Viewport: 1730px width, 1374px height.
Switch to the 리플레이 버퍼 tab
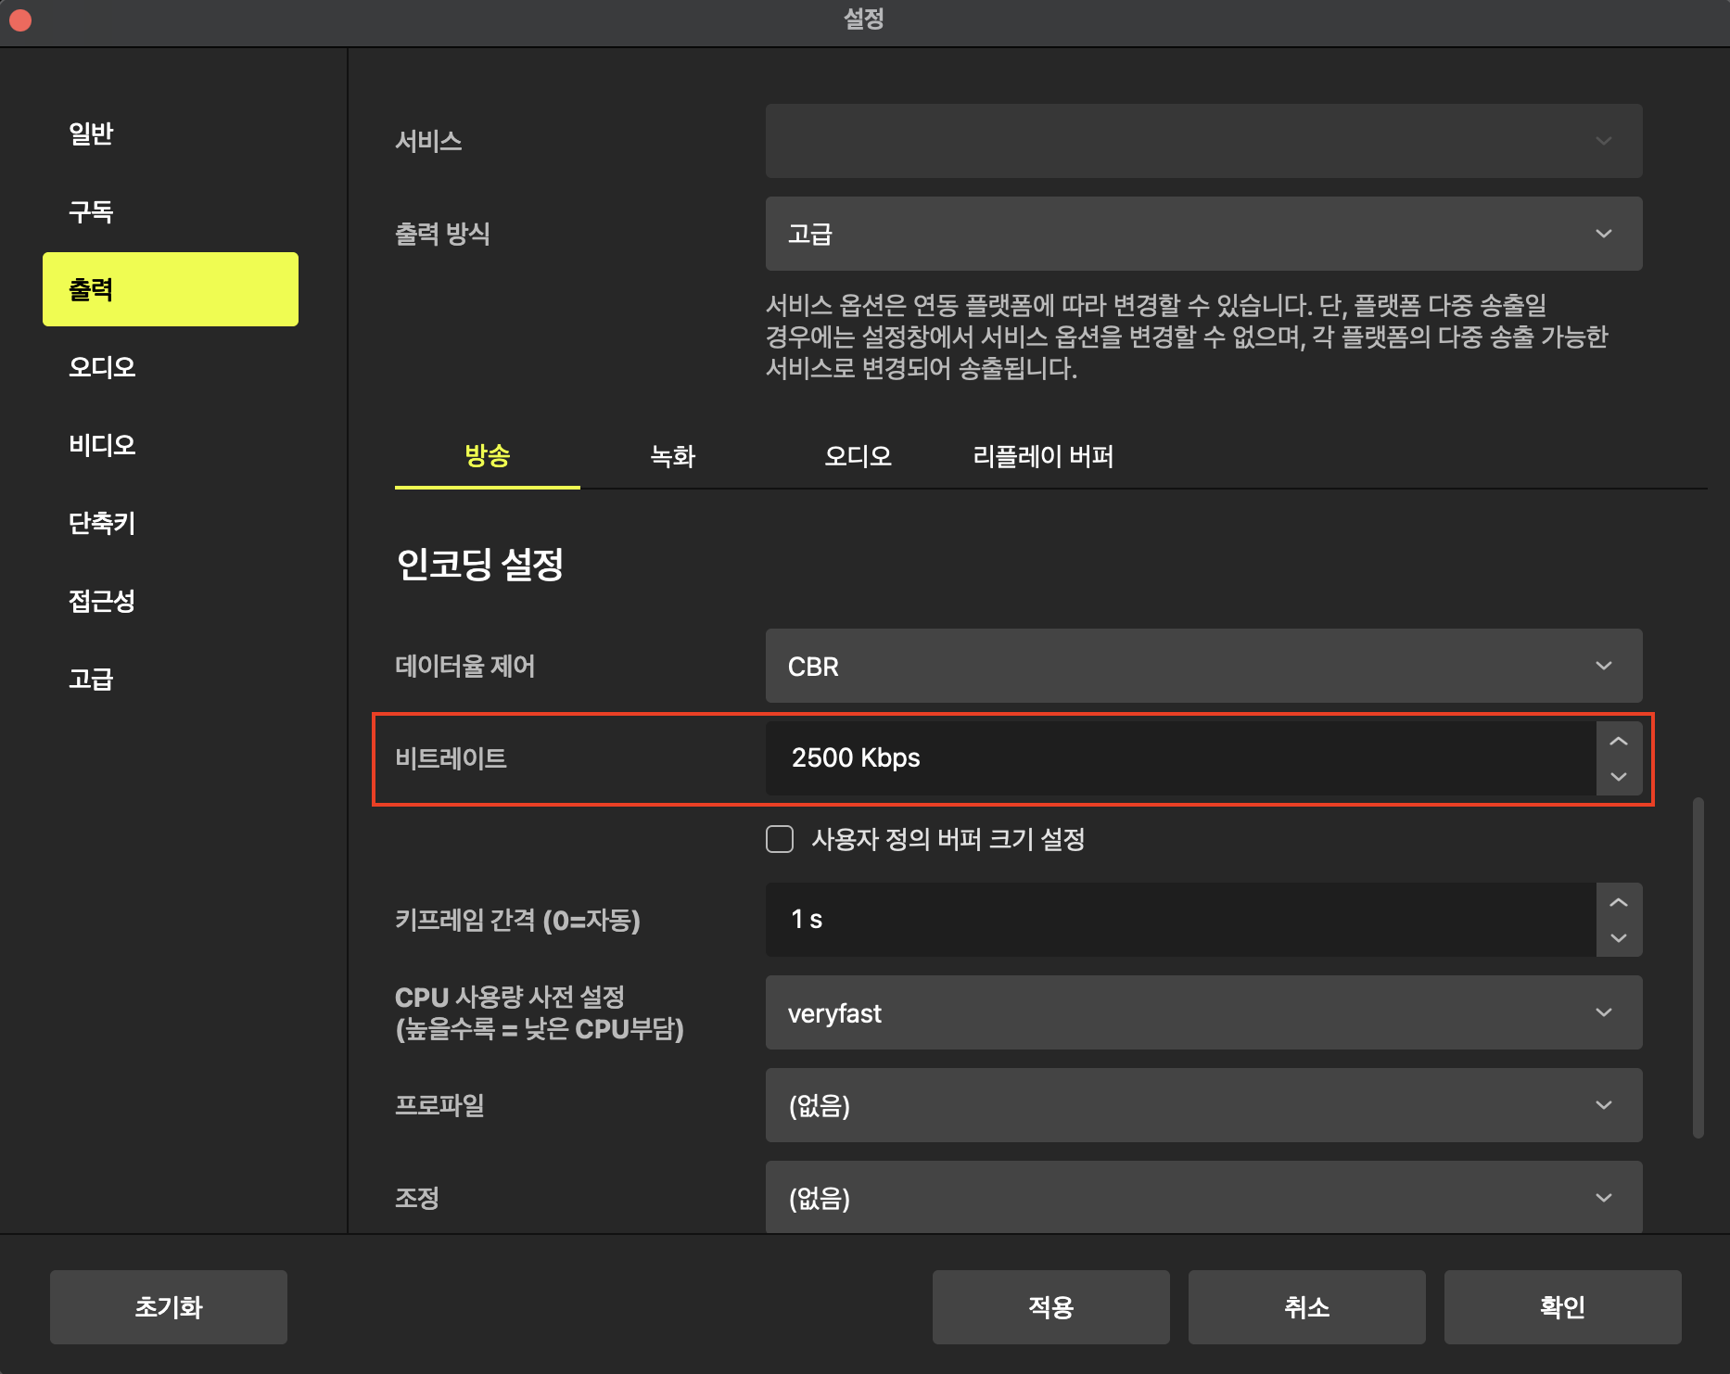(1042, 456)
